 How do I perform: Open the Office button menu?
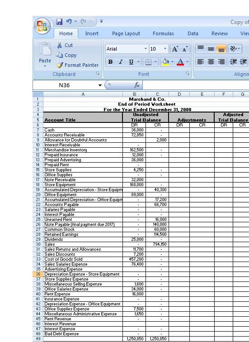click(42, 26)
